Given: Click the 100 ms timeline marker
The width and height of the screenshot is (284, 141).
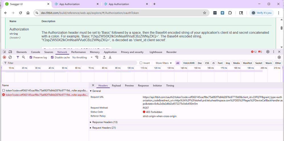Looking at the screenshot, I should tap(130, 68).
